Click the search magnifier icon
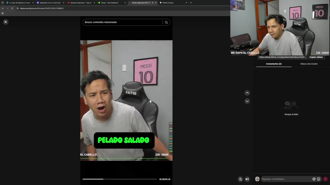Image resolution: width=330 pixels, height=185 pixels. tap(166, 22)
